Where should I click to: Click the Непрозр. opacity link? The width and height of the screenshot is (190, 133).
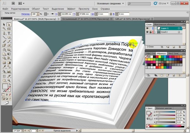point(26,14)
